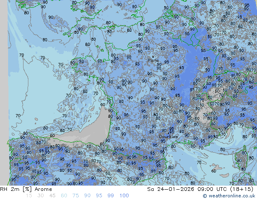Image resolution: width=257 pixels, height=199 pixels.
Task: Click the legend value 45
Action: [x=52, y=196]
